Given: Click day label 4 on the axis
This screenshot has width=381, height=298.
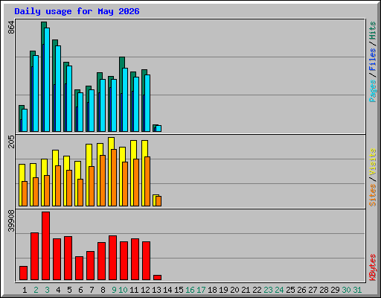Looking at the screenshot, I should pyautogui.click(x=58, y=290).
